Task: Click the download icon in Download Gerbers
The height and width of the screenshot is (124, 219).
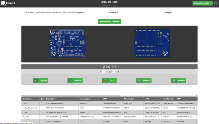Action: click(x=101, y=21)
